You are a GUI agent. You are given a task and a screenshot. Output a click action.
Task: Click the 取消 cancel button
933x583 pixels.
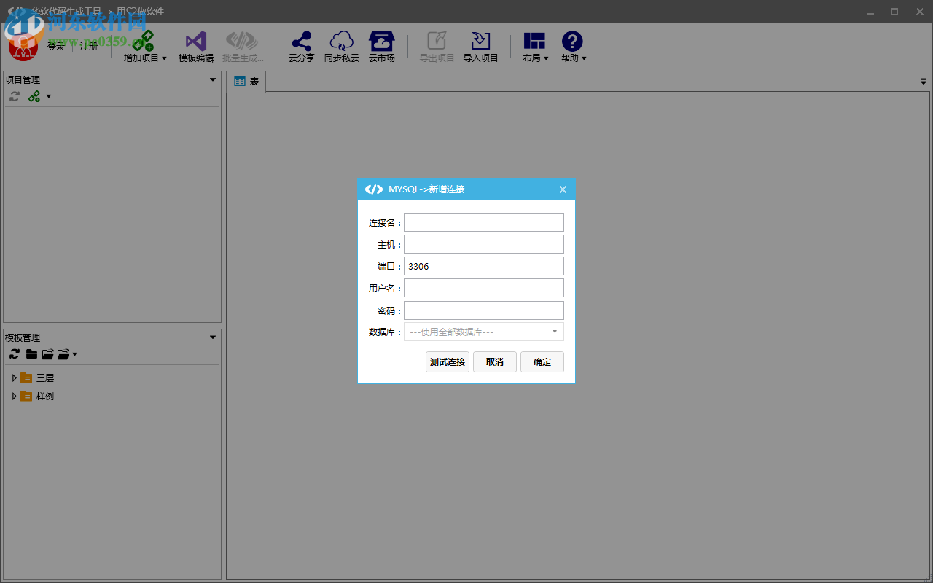coord(494,362)
